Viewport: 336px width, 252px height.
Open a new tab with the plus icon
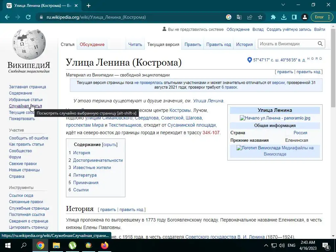pos(89,6)
